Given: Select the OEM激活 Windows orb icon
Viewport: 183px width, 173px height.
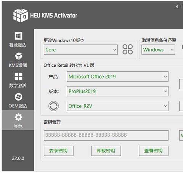Looking at the screenshot, I should click(18, 97).
